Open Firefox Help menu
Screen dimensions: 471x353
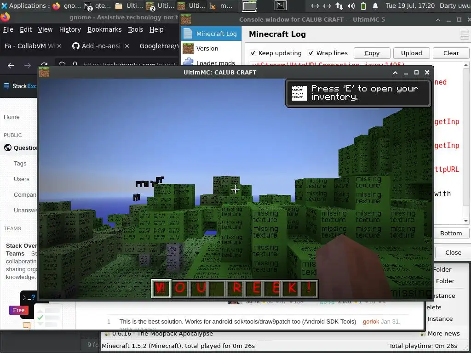pos(156,29)
